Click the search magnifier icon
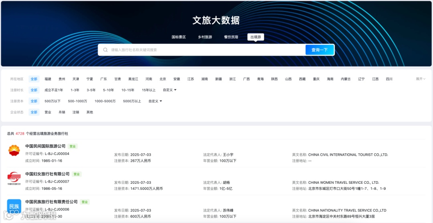 (x=105, y=50)
